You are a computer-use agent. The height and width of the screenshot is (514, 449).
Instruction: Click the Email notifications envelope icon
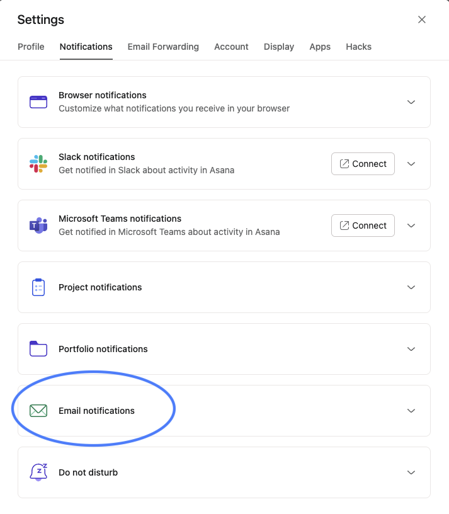[x=38, y=411]
